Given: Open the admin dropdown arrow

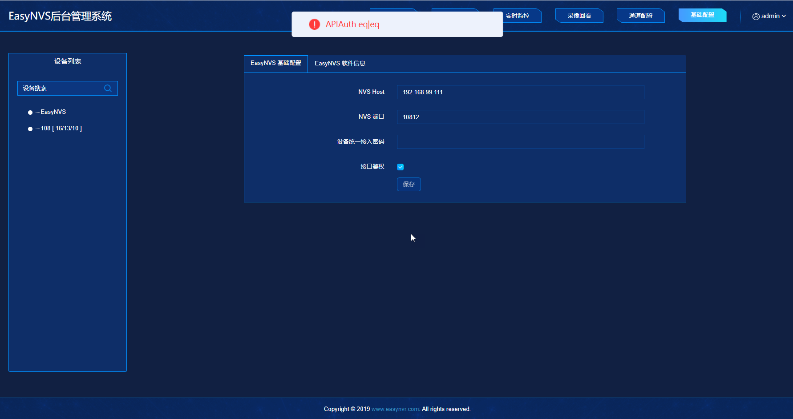Looking at the screenshot, I should point(784,16).
